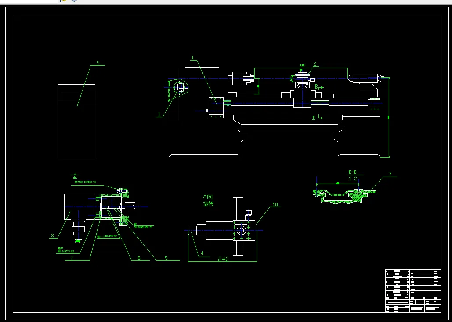Select the 1:2 scale label

coord(353,179)
